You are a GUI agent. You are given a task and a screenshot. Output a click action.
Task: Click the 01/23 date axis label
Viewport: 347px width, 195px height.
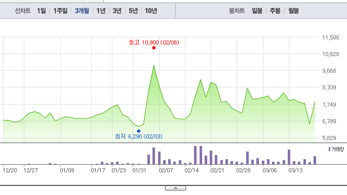click(119, 170)
